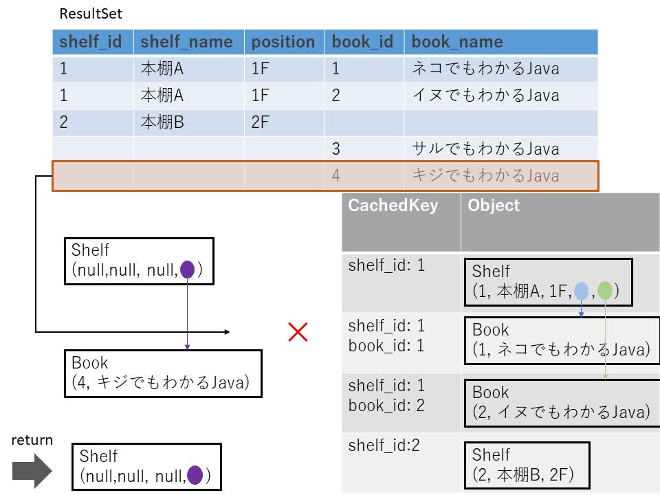Click purple circle in the upper-left null Shelf box
The height and width of the screenshot is (495, 660).
(x=187, y=270)
